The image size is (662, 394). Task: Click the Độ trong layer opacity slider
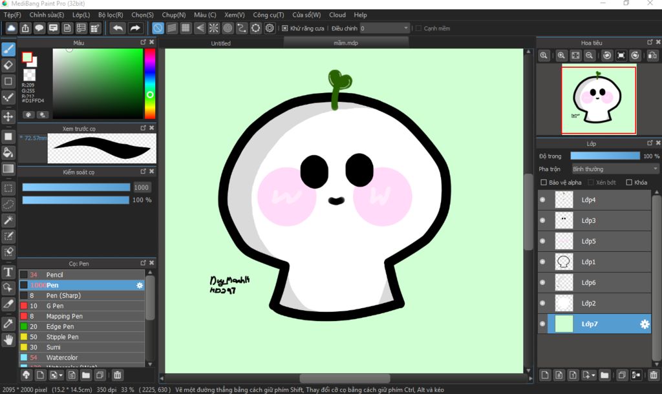(x=605, y=156)
